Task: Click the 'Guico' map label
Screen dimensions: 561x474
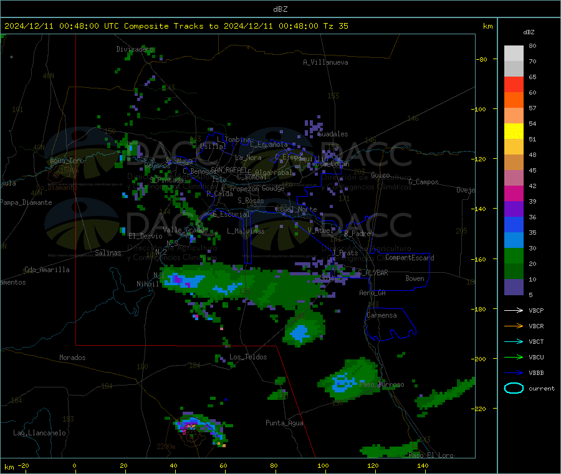Action: tap(380, 175)
